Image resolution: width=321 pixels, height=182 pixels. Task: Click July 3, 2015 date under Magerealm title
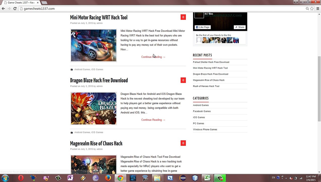point(87,149)
